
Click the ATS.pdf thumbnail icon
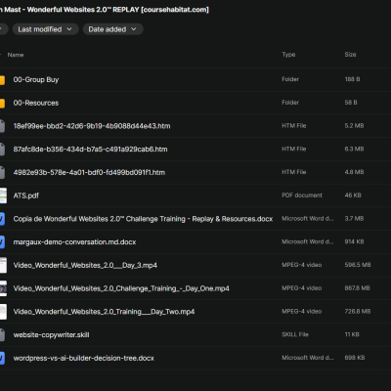(x=3, y=195)
